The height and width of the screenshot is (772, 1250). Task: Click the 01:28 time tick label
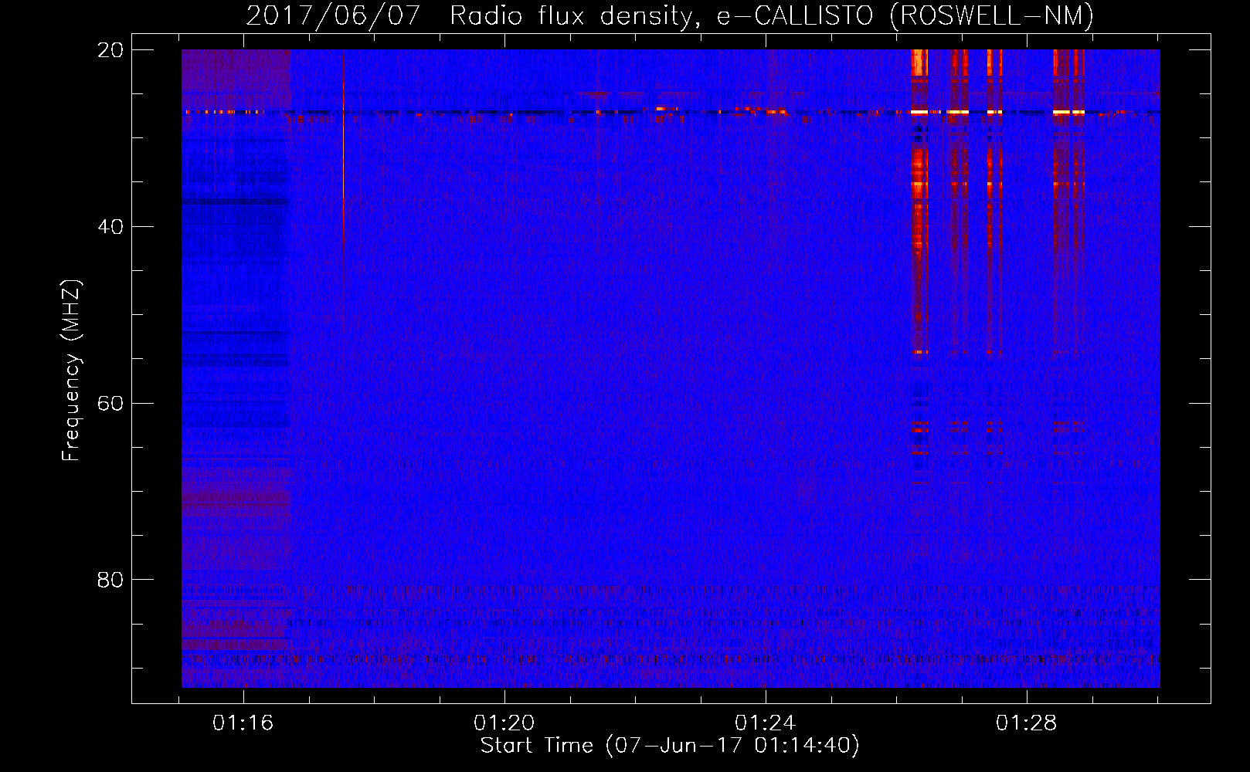pyautogui.click(x=1027, y=723)
